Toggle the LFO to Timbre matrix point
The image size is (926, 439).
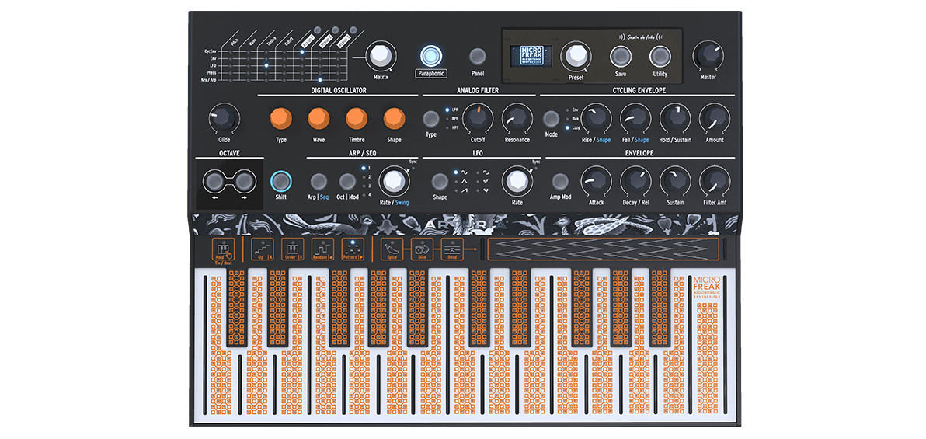pos(266,65)
